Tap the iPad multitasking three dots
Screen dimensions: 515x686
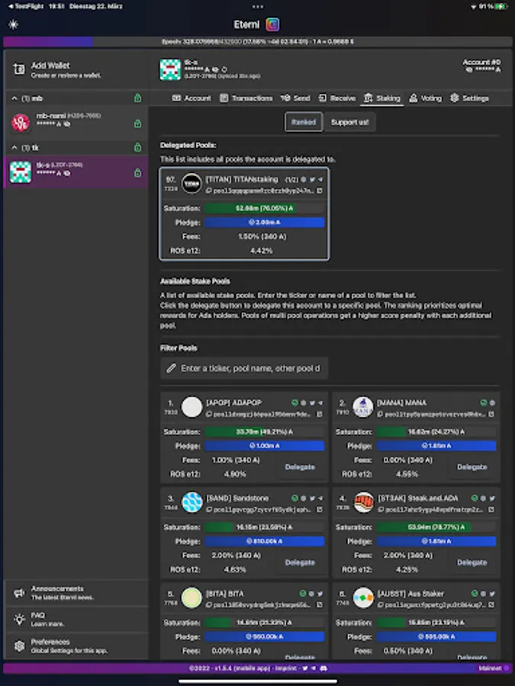click(258, 7)
